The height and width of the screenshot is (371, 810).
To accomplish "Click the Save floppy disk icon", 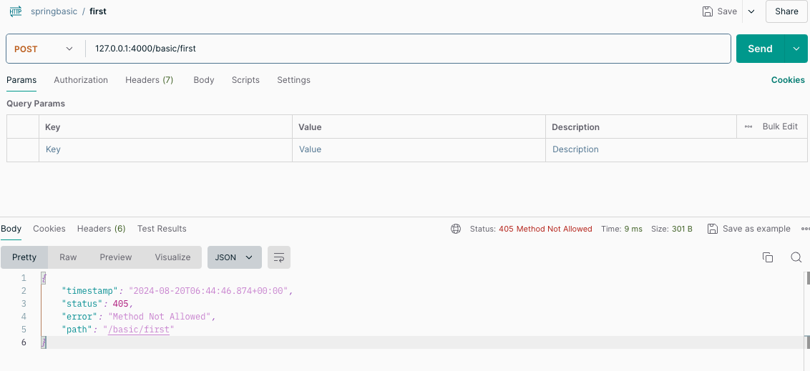I will [x=708, y=11].
